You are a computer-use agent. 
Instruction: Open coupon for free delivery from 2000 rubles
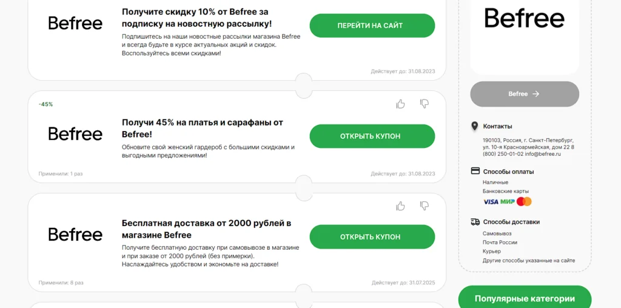click(x=372, y=236)
